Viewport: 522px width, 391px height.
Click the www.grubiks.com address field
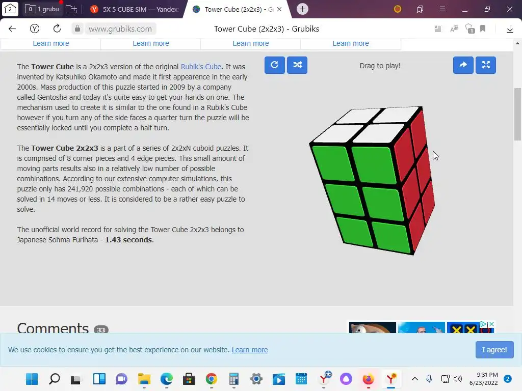(120, 29)
